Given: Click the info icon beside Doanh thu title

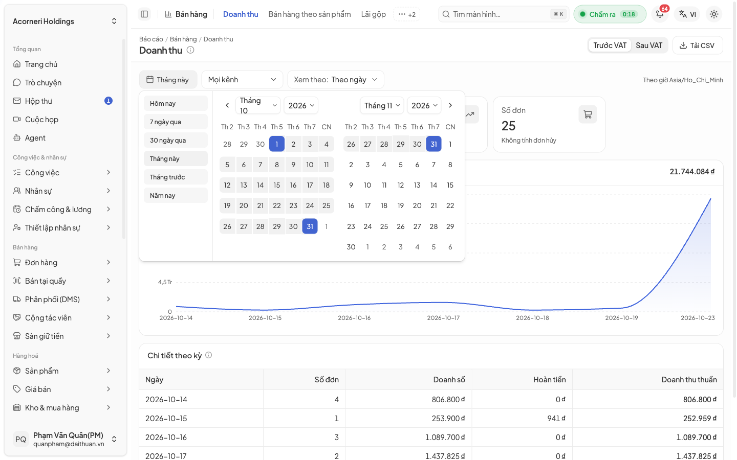Looking at the screenshot, I should [x=190, y=50].
